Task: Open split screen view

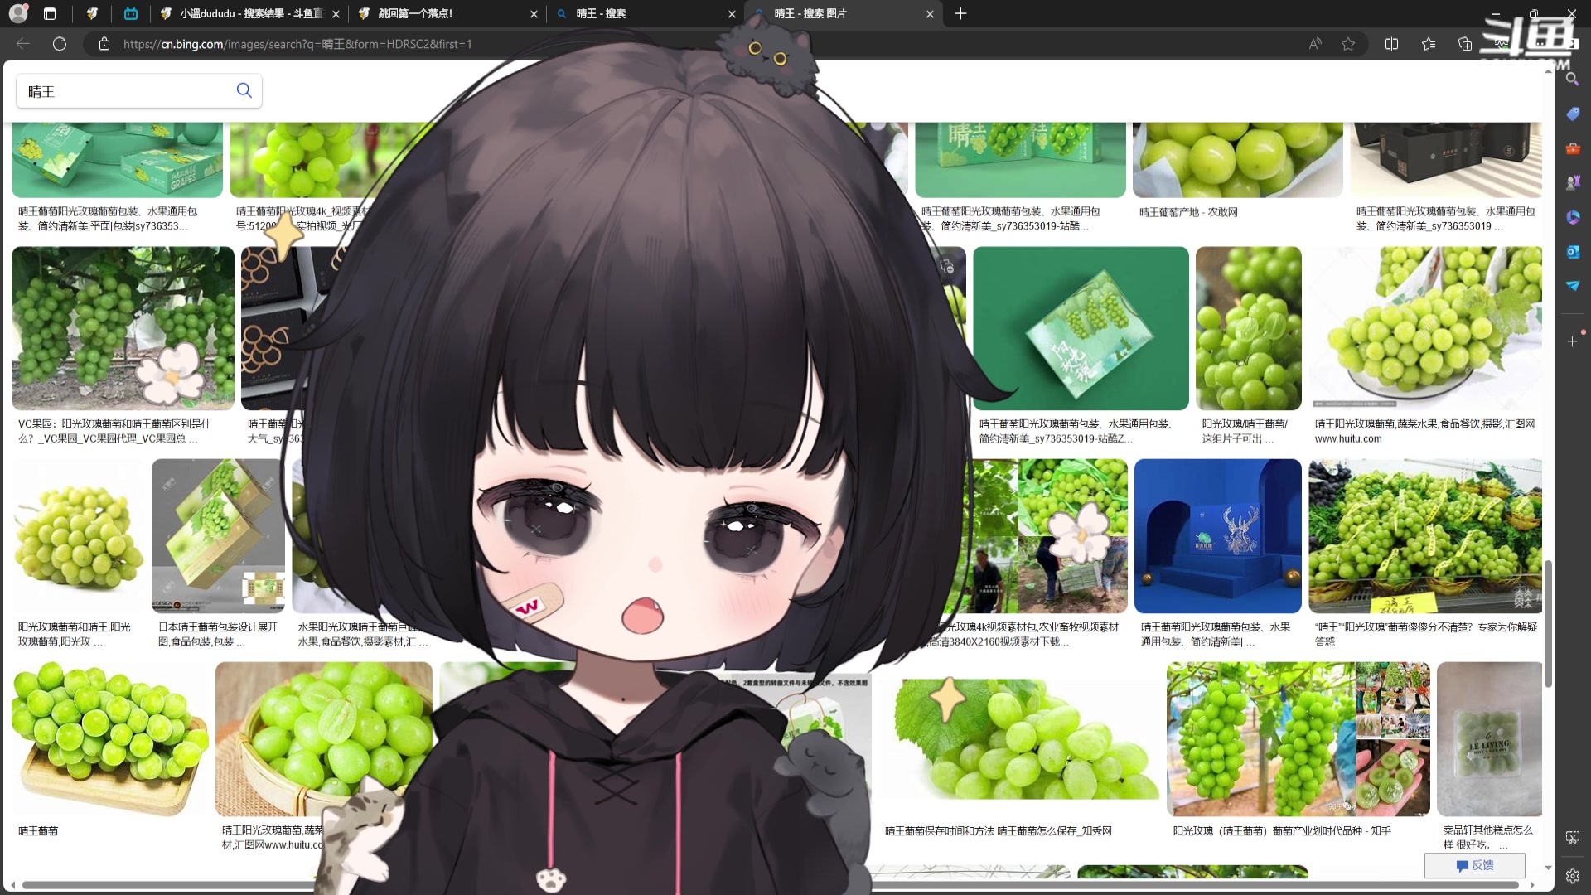Action: (x=1391, y=44)
